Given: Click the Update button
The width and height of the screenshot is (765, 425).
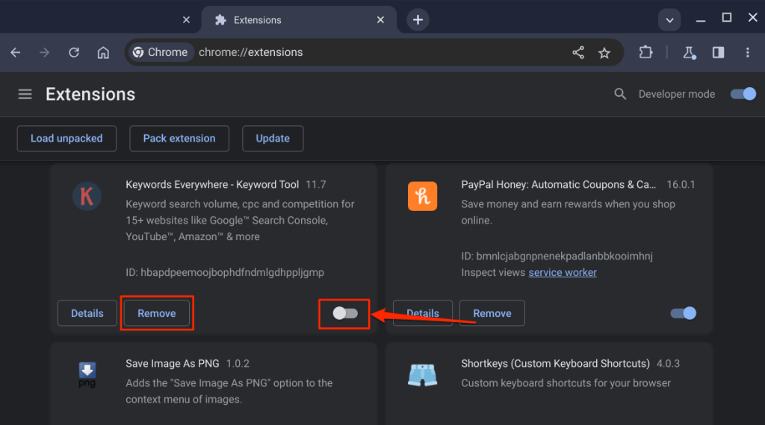Looking at the screenshot, I should (x=273, y=138).
